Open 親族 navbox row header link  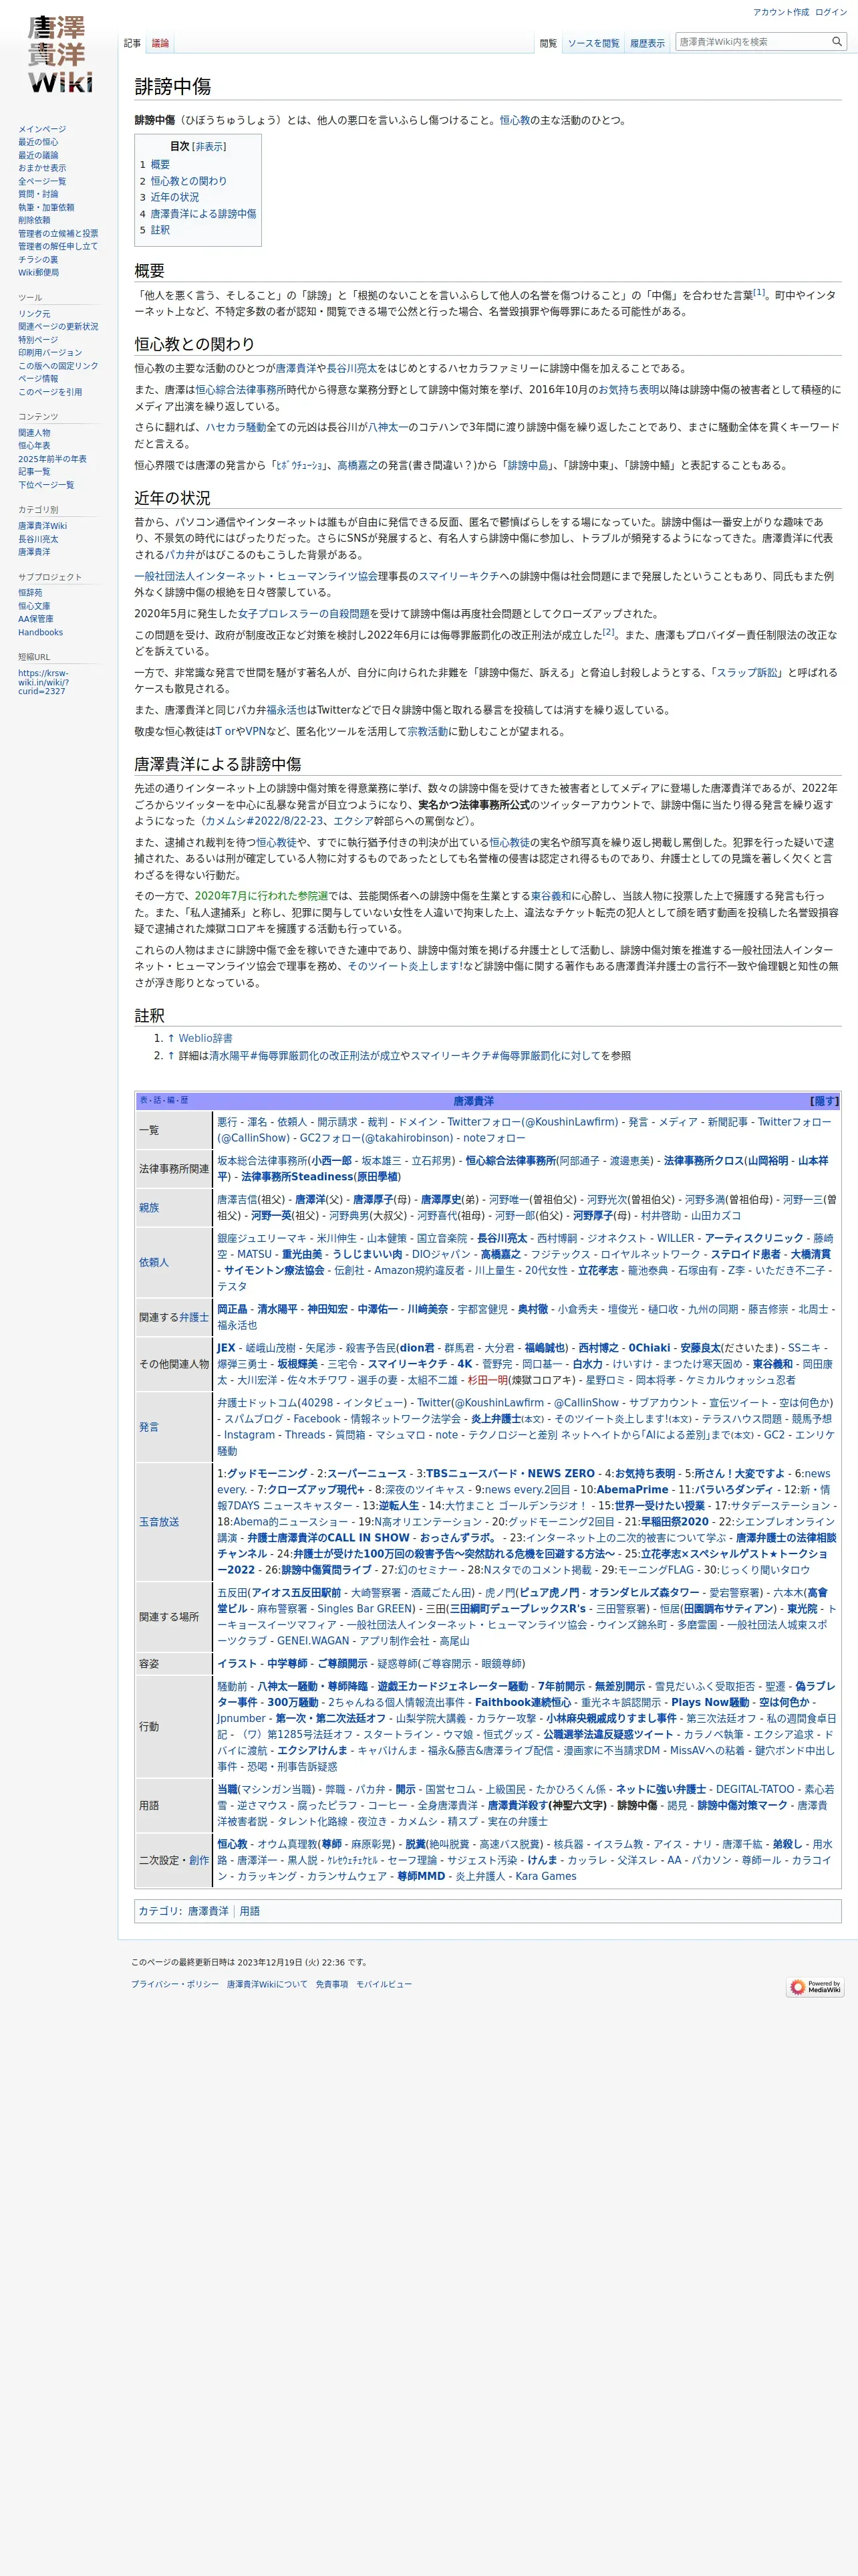(149, 1208)
